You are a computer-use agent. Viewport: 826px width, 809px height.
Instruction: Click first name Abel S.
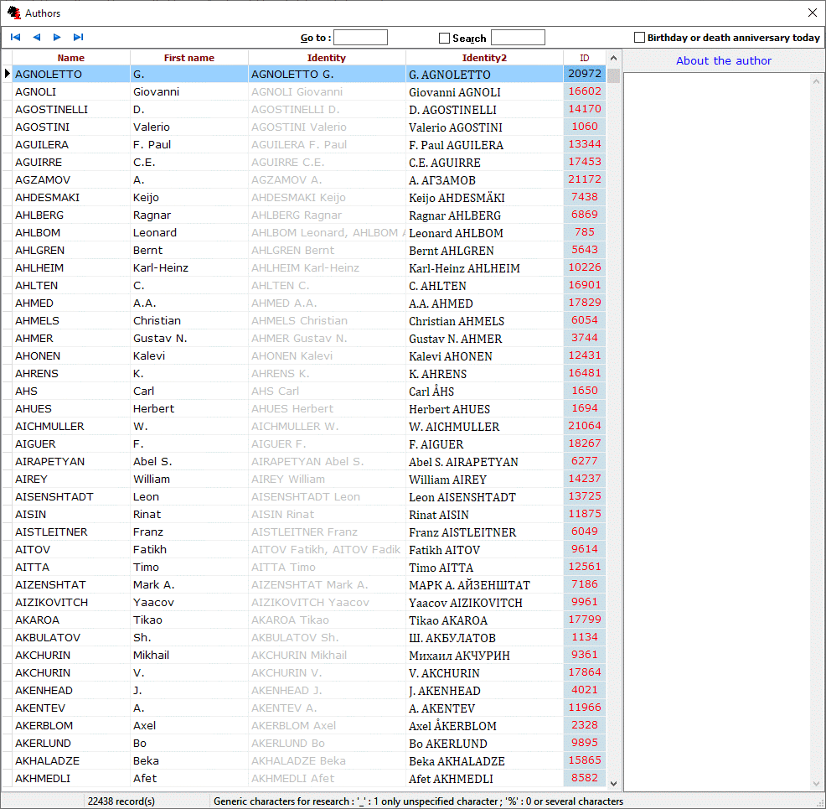point(189,461)
